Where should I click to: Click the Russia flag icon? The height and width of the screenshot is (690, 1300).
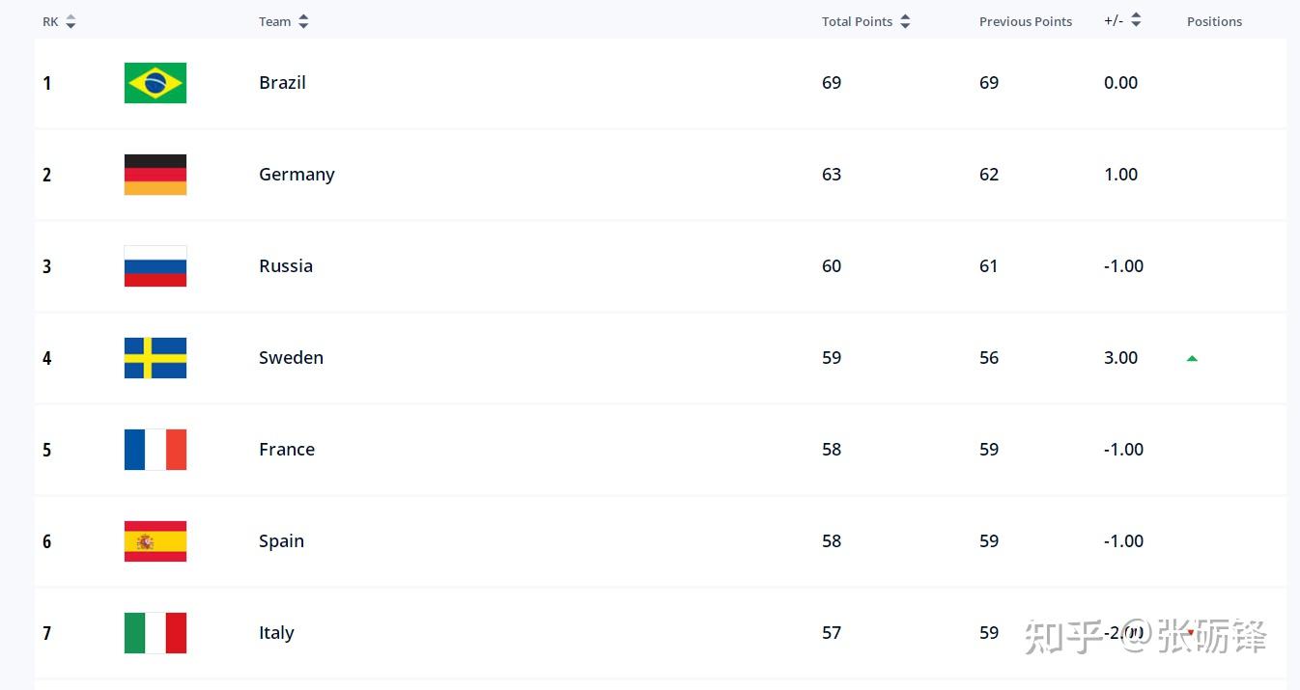[155, 266]
